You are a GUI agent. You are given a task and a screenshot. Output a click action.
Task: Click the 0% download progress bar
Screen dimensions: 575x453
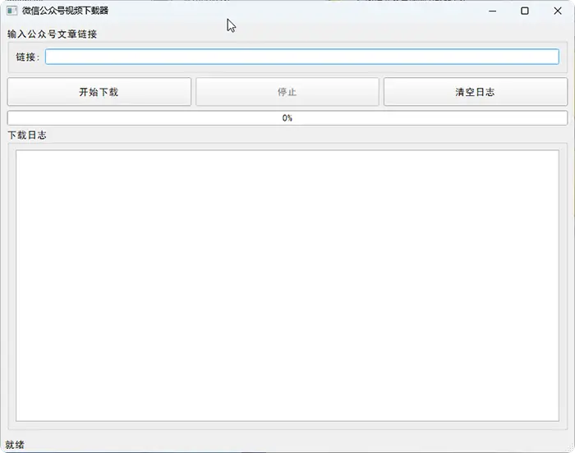pyautogui.click(x=287, y=118)
